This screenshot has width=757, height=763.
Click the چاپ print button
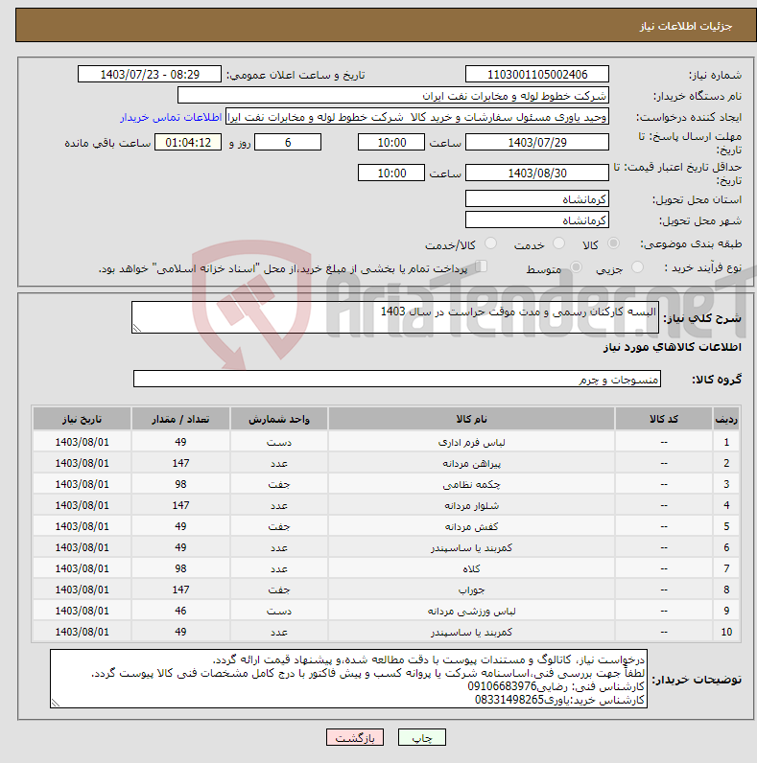pos(422,738)
